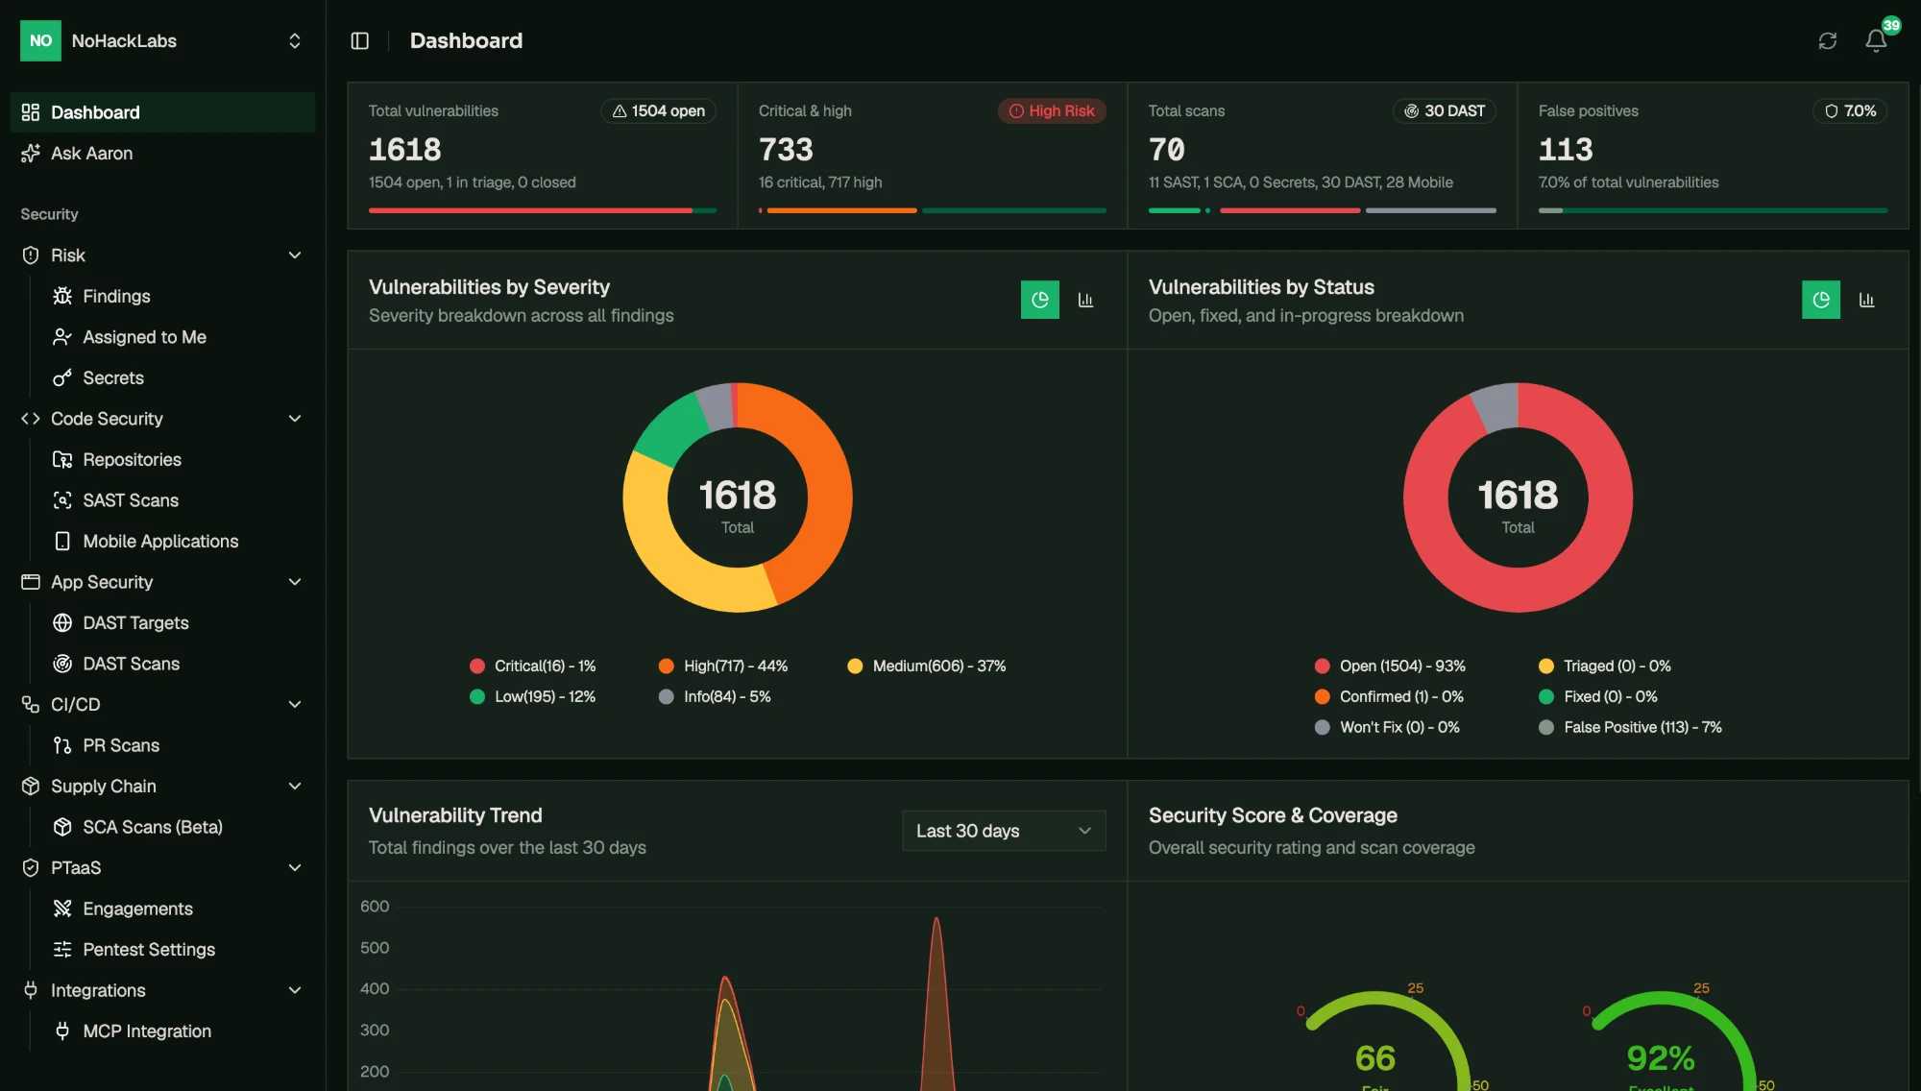This screenshot has height=1091, width=1921.
Task: Open the notifications bell
Action: click(1876, 40)
